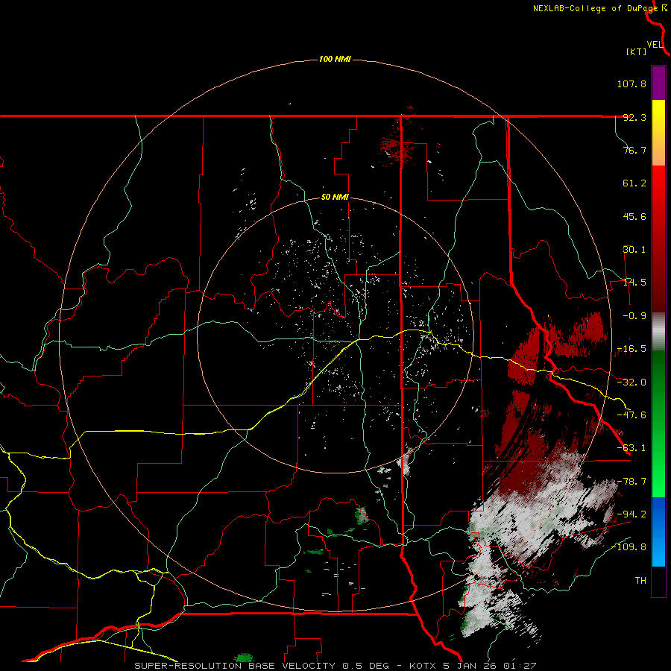
Task: Click the -47.6 legend value
Action: click(x=631, y=415)
